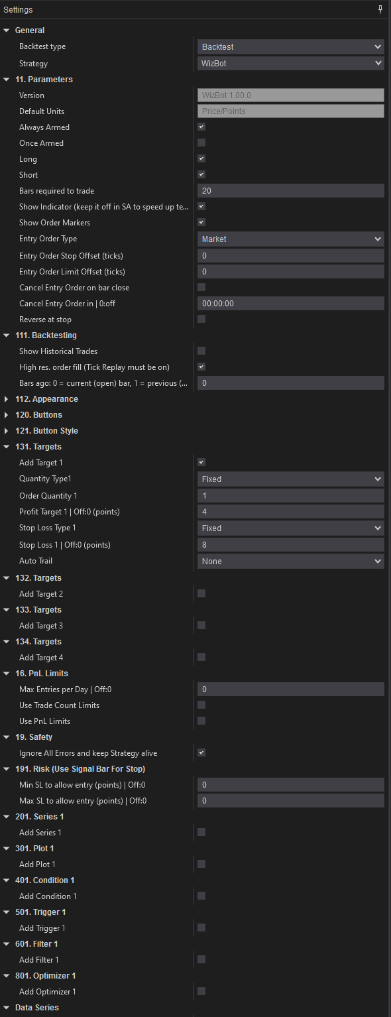Image resolution: width=391 pixels, height=1017 pixels.
Task: Click the Bars ago input field
Action: (291, 383)
